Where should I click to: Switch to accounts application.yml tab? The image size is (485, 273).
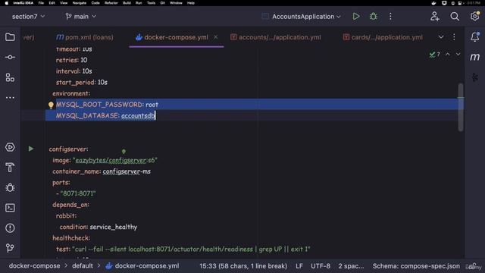tap(276, 37)
